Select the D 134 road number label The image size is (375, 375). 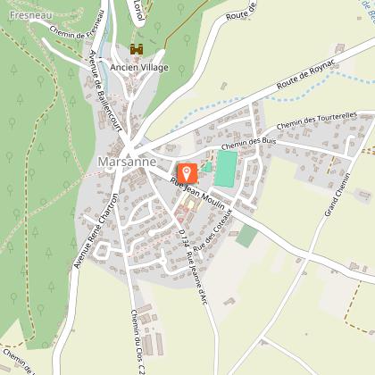(x=184, y=238)
